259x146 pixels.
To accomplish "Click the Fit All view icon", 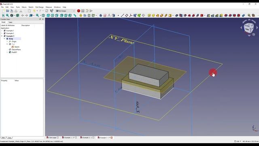I will click(x=3, y=15).
